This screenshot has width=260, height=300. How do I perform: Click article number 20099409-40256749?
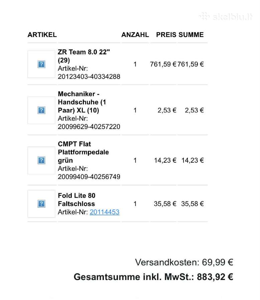[89, 177]
